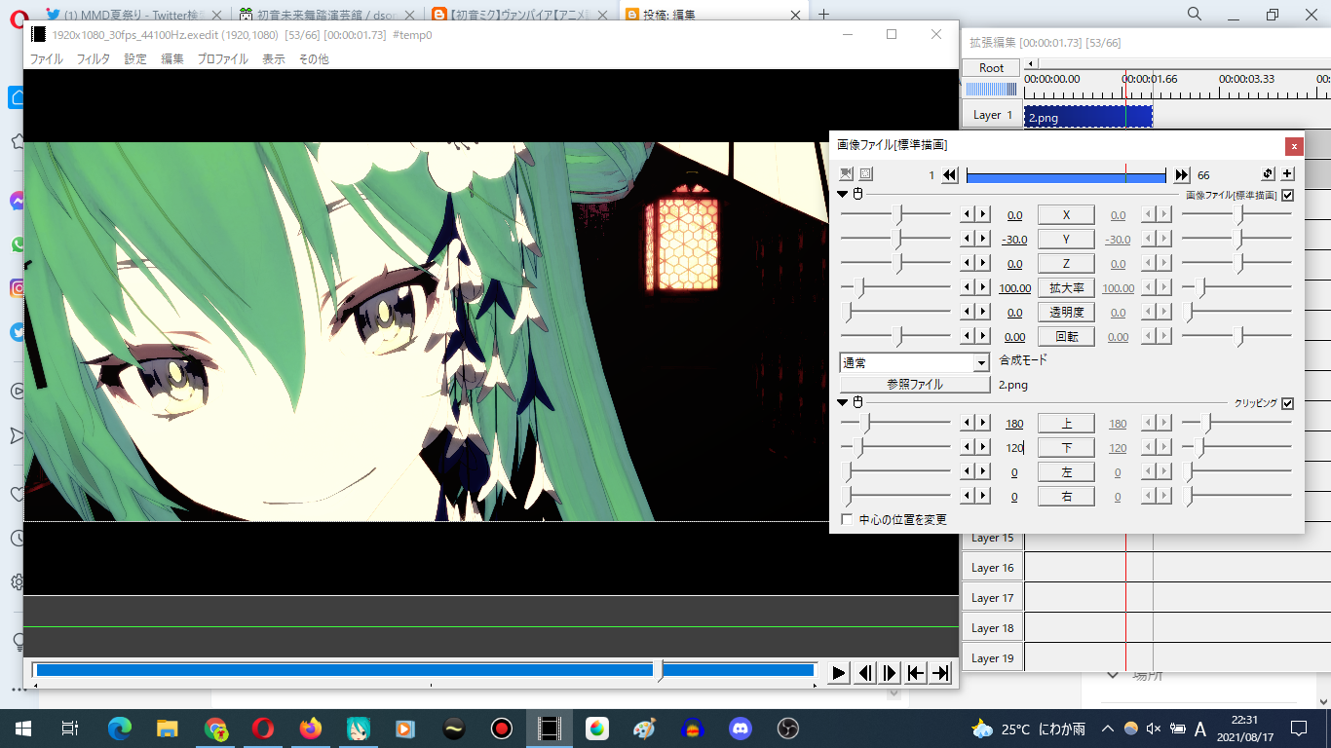The height and width of the screenshot is (748, 1331).
Task: Click Layer 16 header in timeline
Action: (992, 568)
